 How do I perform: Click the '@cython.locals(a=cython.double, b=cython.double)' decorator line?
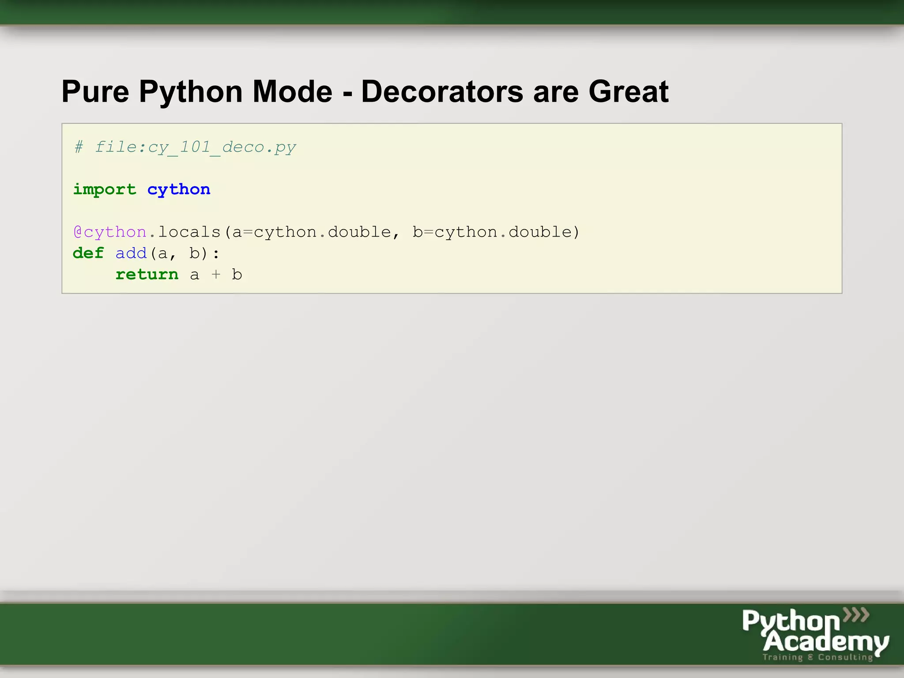pyautogui.click(x=326, y=232)
